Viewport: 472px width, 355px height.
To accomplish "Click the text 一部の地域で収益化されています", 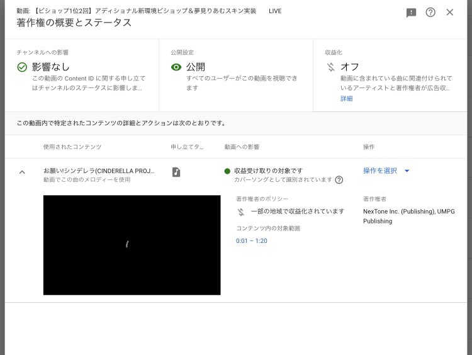I will point(298,211).
